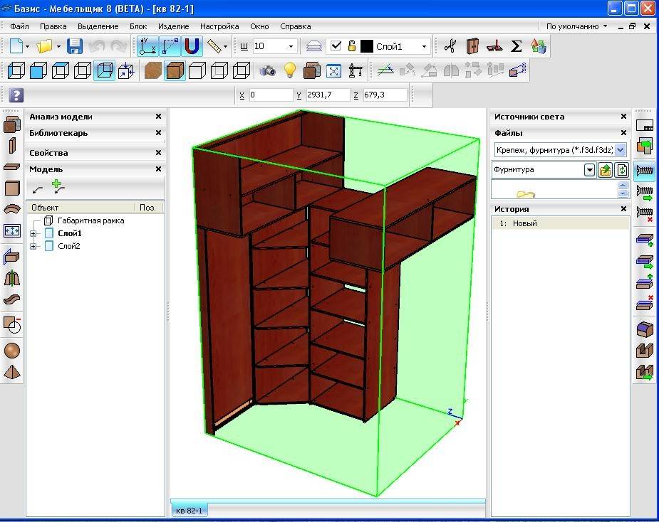The image size is (659, 522).
Task: Toggle the layer lock icon
Action: click(x=352, y=46)
